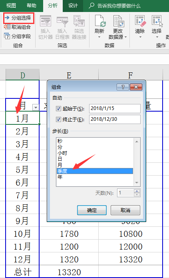The image size is (169, 278).
Task: Click the 12月 cell
Action: click(x=22, y=259)
